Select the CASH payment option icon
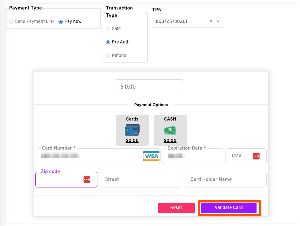 tap(170, 130)
